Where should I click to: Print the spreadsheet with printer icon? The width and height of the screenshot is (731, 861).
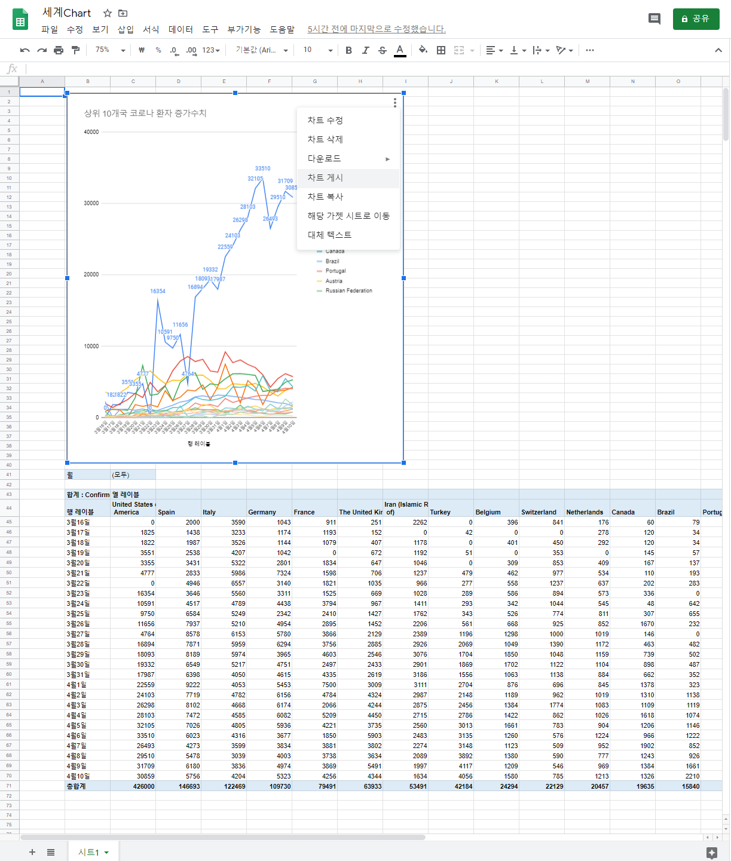[x=59, y=50]
